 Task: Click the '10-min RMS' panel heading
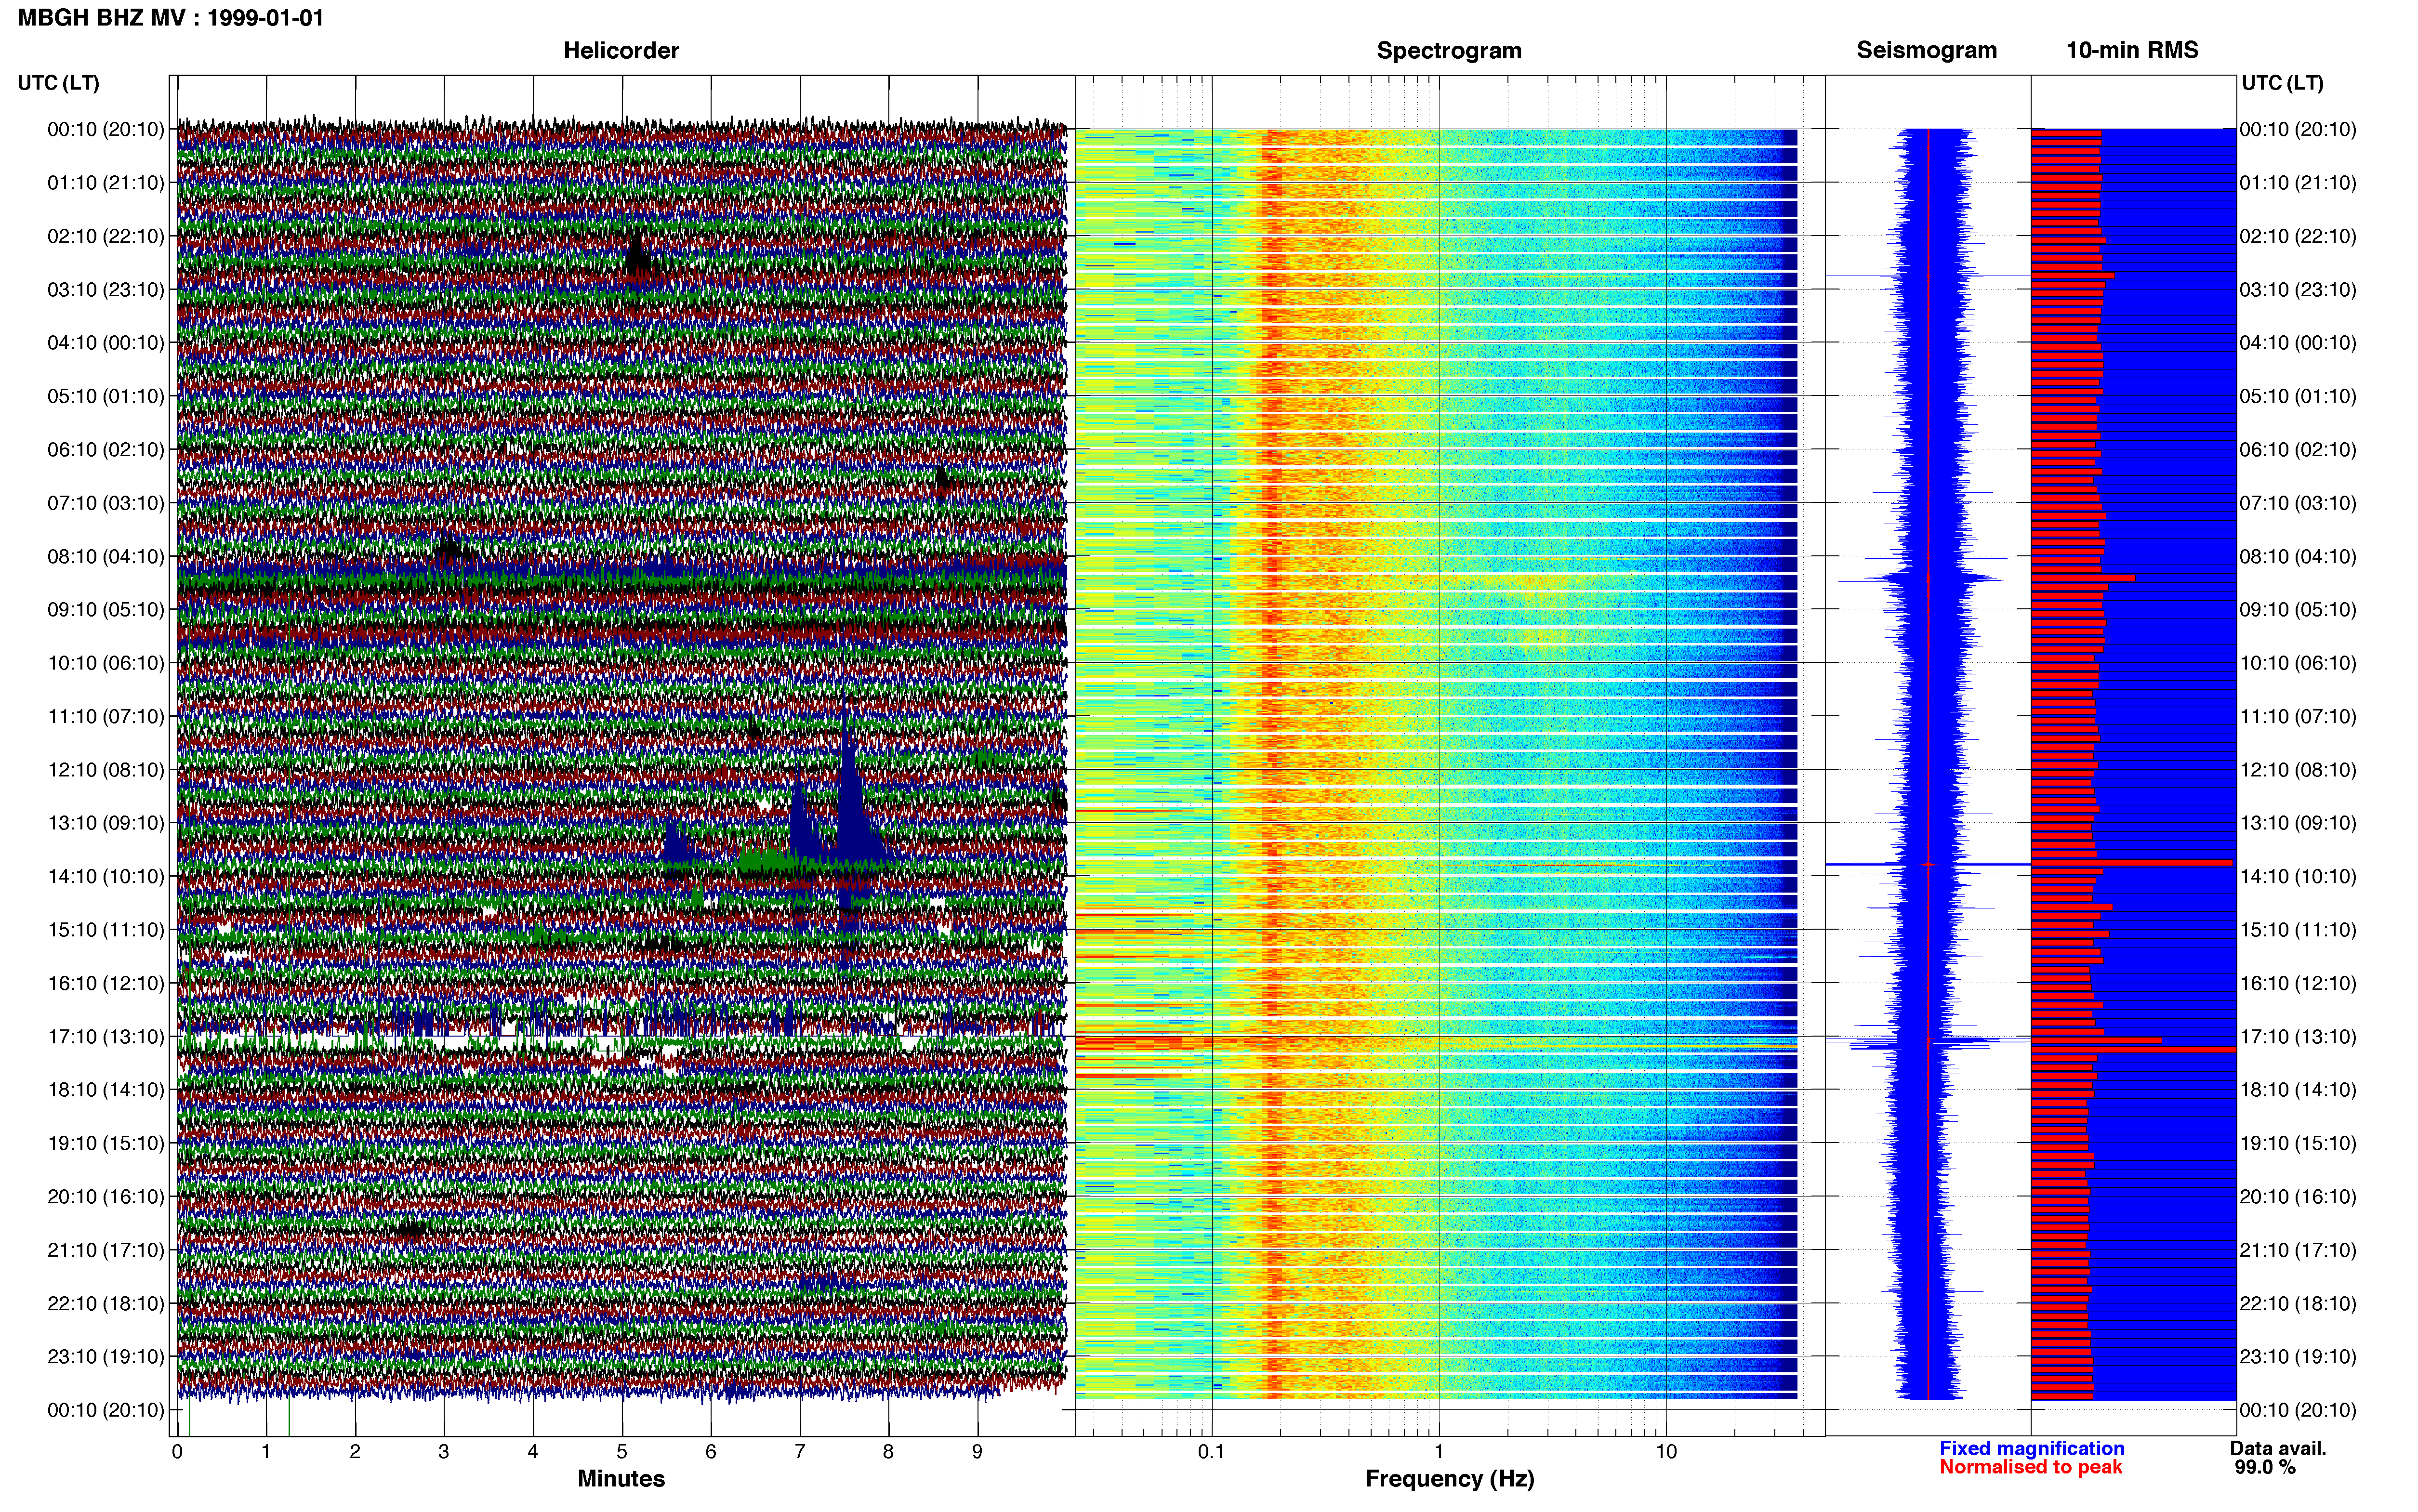2132,50
